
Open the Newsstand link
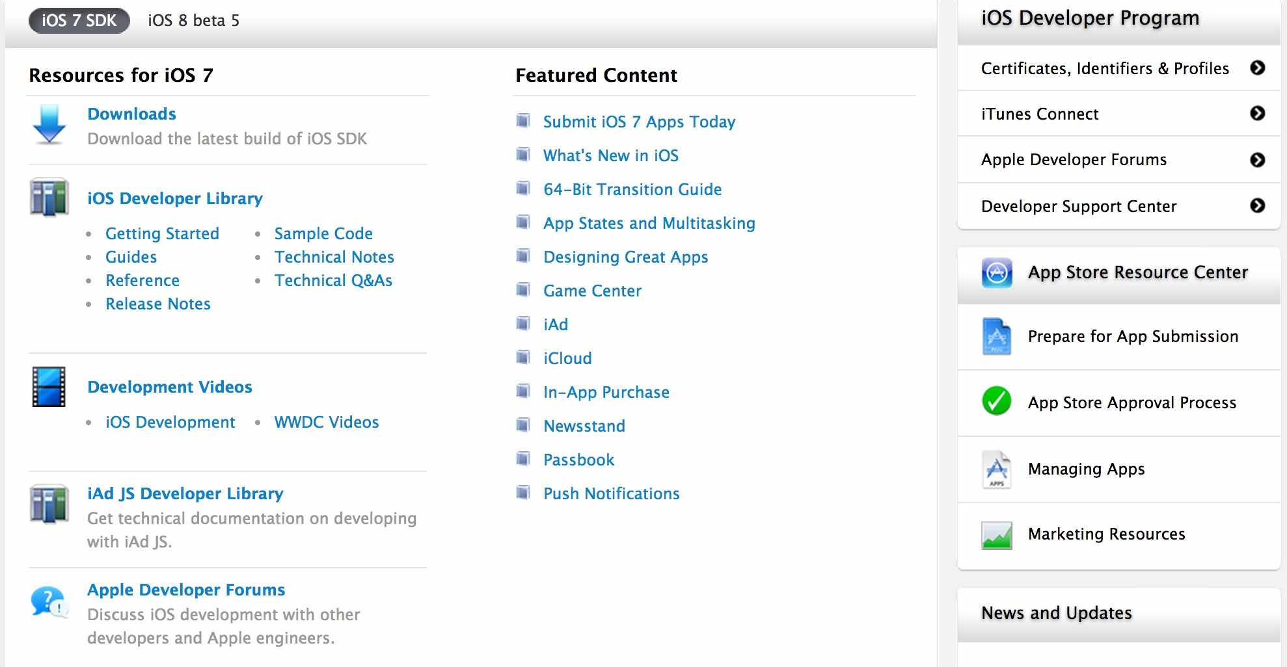[584, 426]
